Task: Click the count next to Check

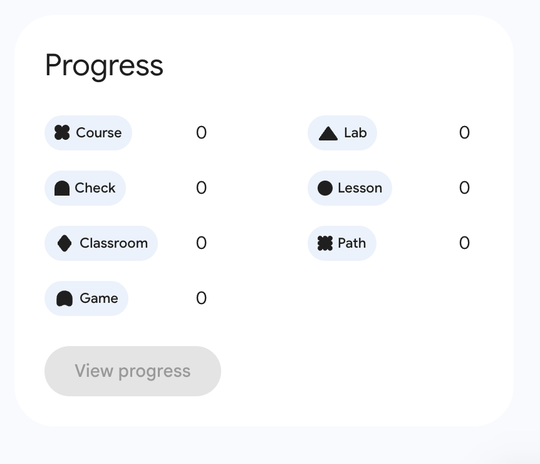Action: [201, 188]
